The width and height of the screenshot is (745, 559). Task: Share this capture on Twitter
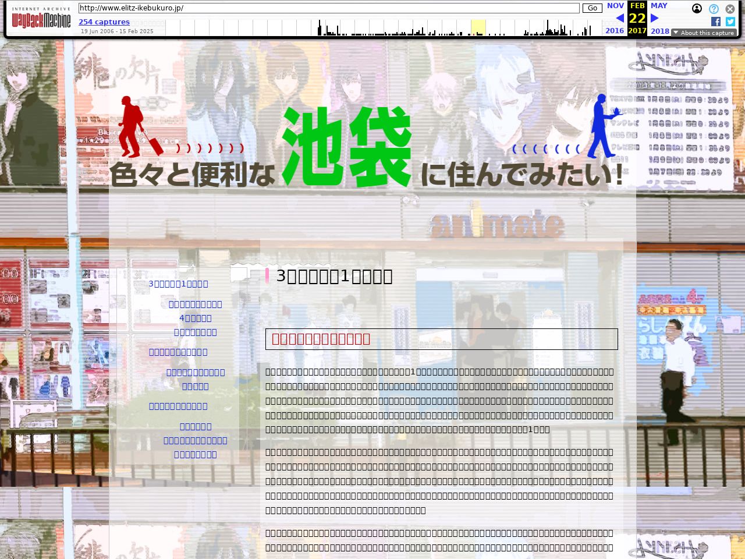(730, 22)
